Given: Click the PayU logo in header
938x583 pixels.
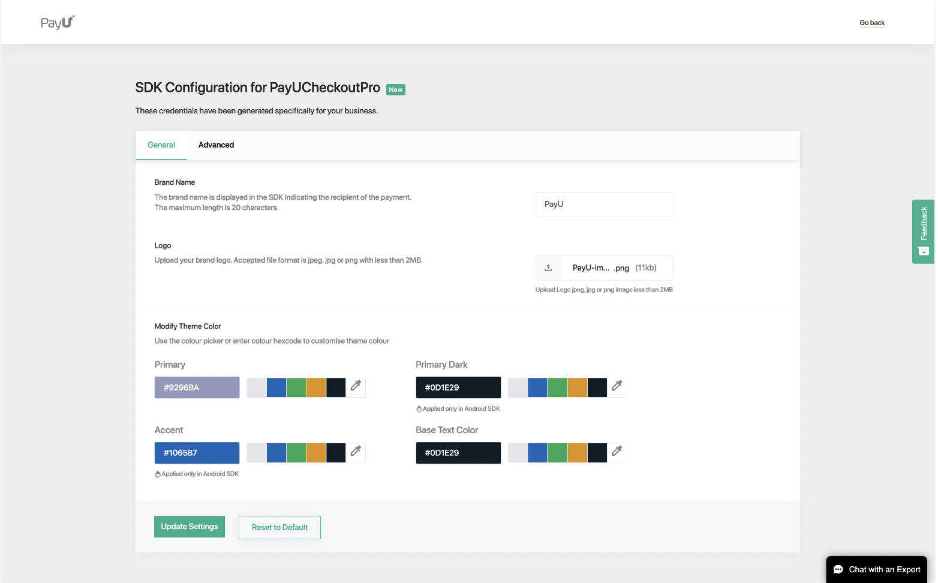Looking at the screenshot, I should [x=58, y=23].
